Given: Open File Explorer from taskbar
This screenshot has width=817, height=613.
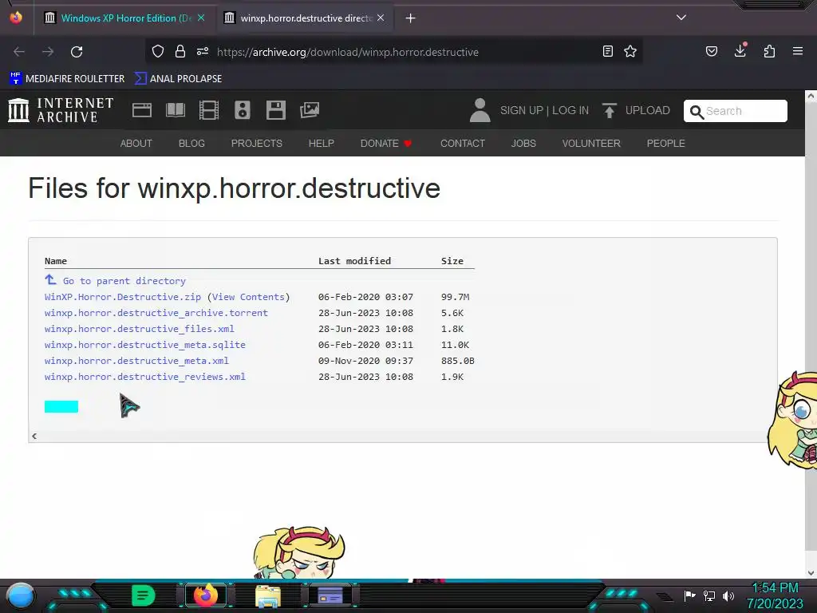Looking at the screenshot, I should tap(268, 596).
